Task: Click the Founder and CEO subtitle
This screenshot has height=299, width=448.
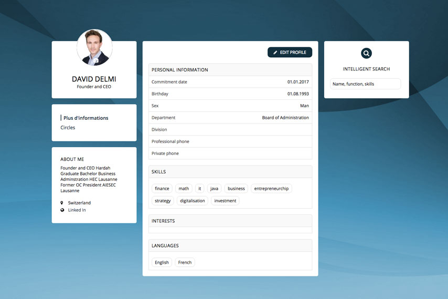Action: [94, 87]
